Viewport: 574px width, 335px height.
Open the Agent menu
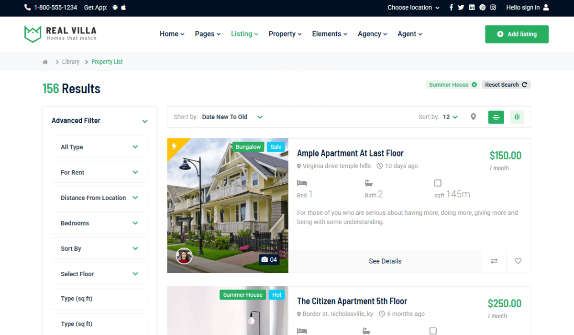(x=410, y=34)
